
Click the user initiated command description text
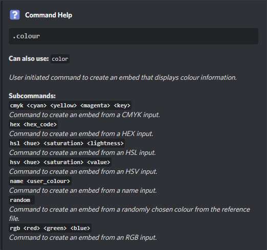(123, 78)
